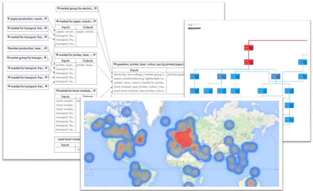Click right icon on market group for electricity node
This screenshot has width=313, height=191.
click(x=95, y=8)
